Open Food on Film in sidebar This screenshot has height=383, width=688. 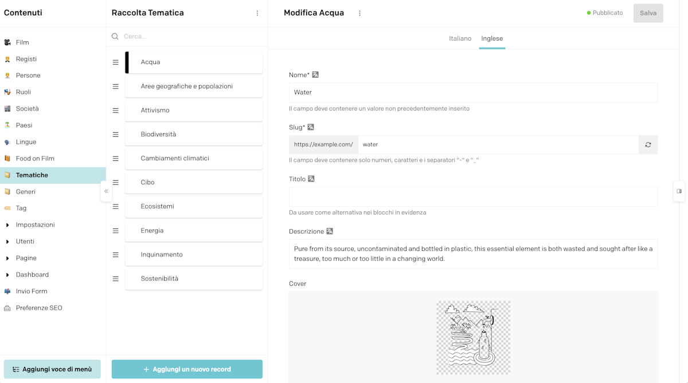click(x=34, y=159)
